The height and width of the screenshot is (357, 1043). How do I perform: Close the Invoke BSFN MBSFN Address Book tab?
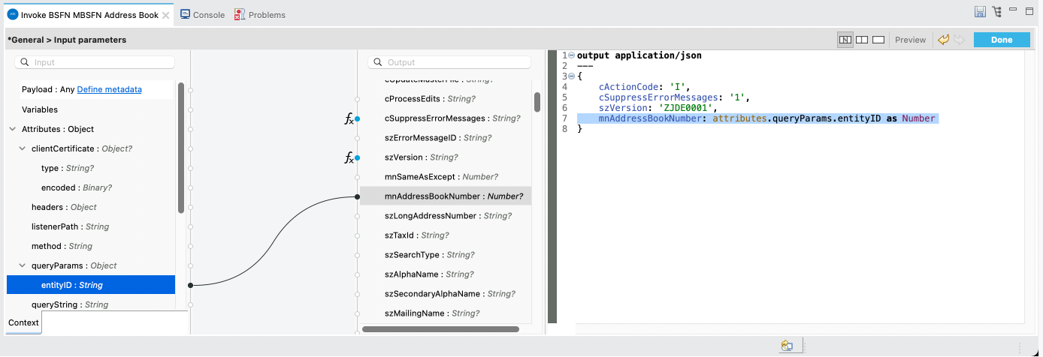(166, 15)
